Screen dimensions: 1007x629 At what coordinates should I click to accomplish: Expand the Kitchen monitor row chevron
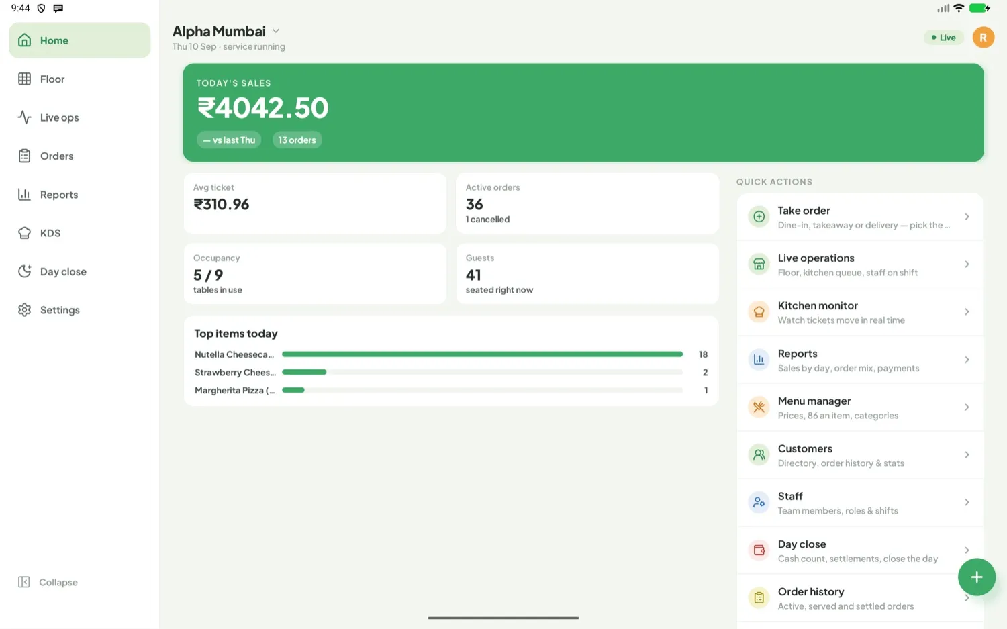[x=967, y=312]
